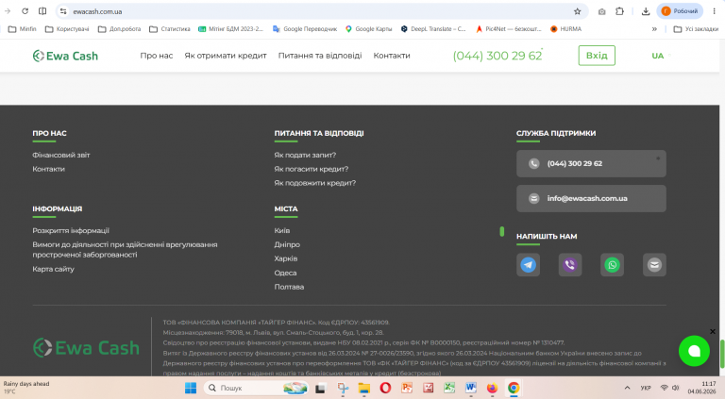
Task: Open File Explorer from the taskbar
Action: [363, 388]
